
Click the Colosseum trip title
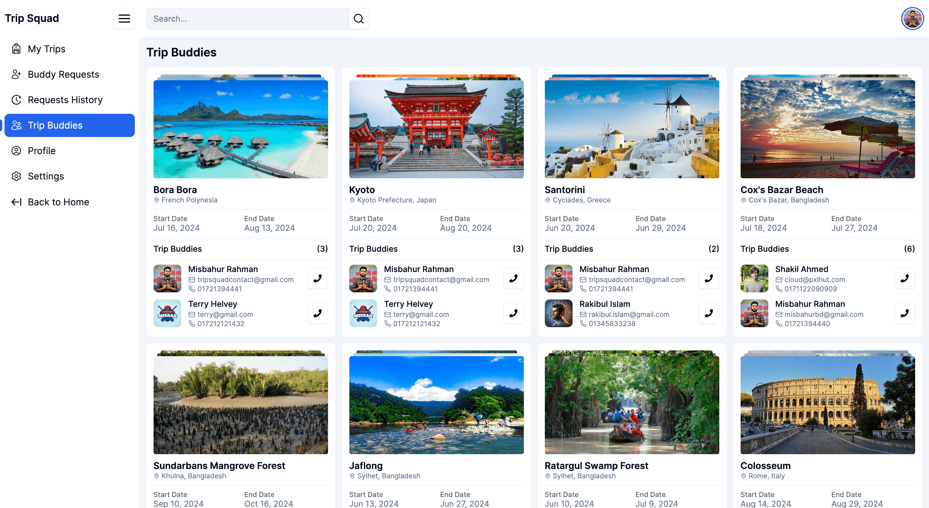766,465
